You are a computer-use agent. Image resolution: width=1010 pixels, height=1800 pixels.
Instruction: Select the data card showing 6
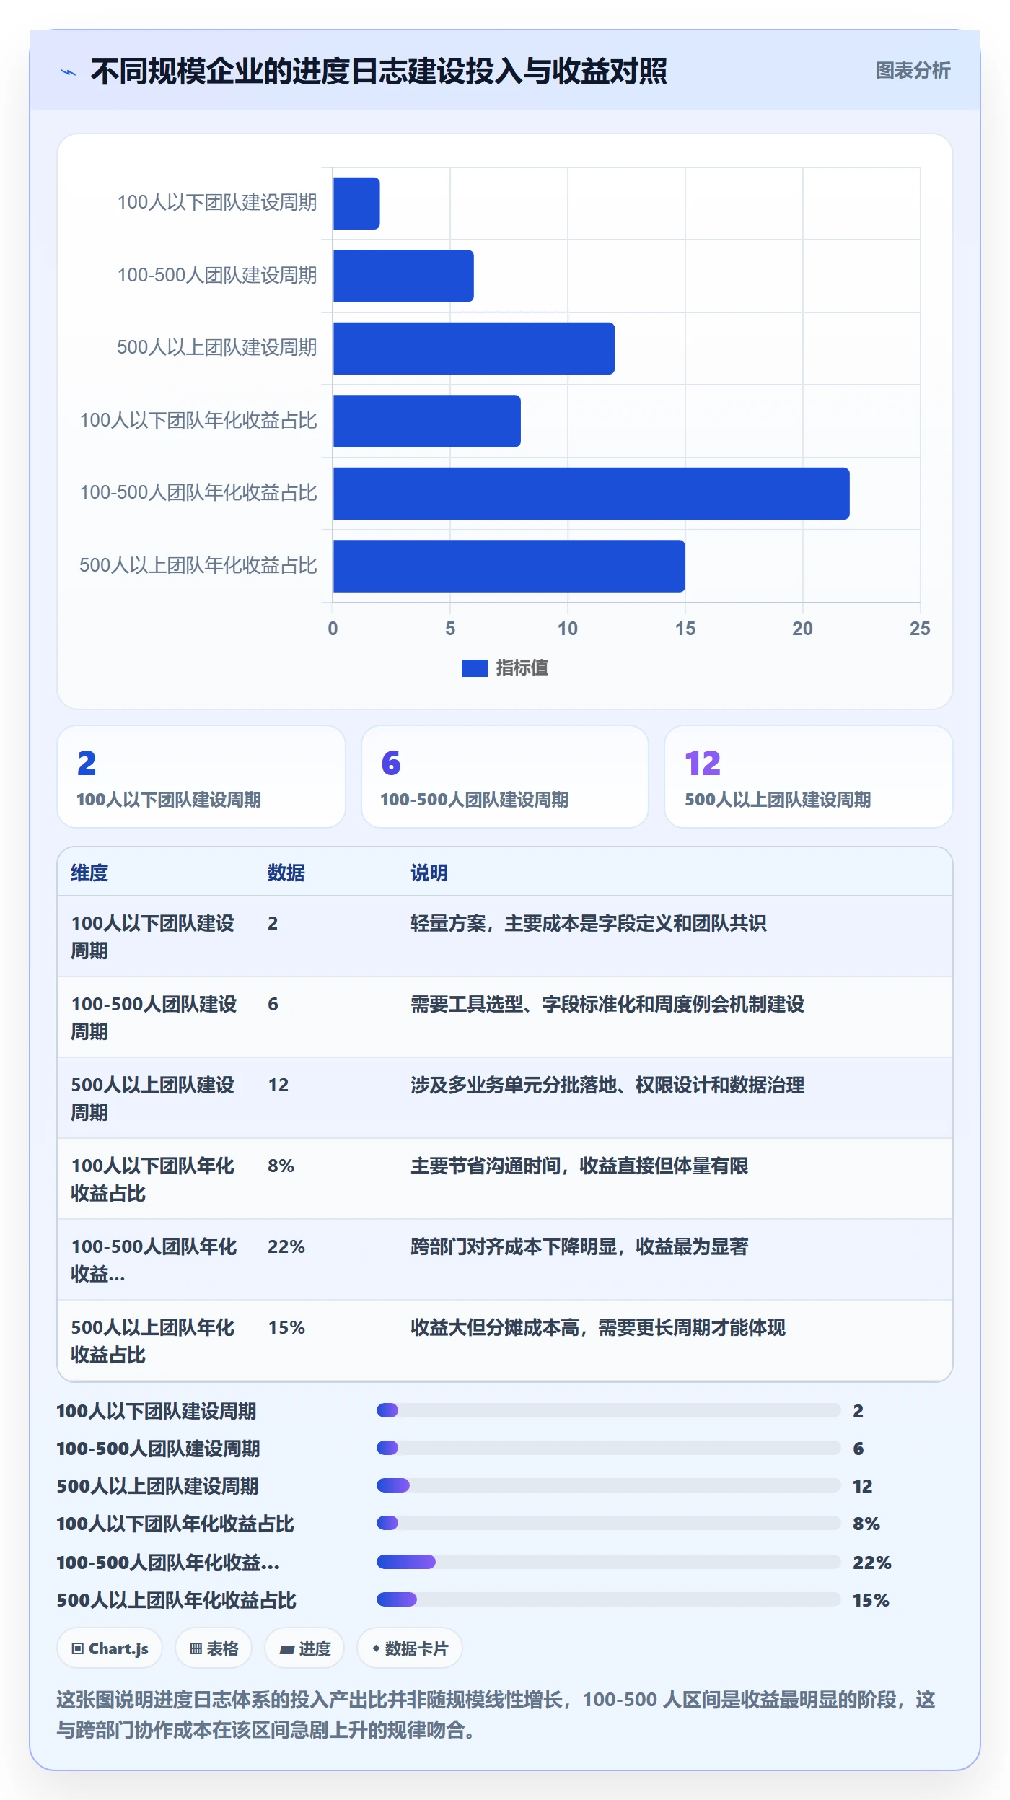click(x=505, y=777)
